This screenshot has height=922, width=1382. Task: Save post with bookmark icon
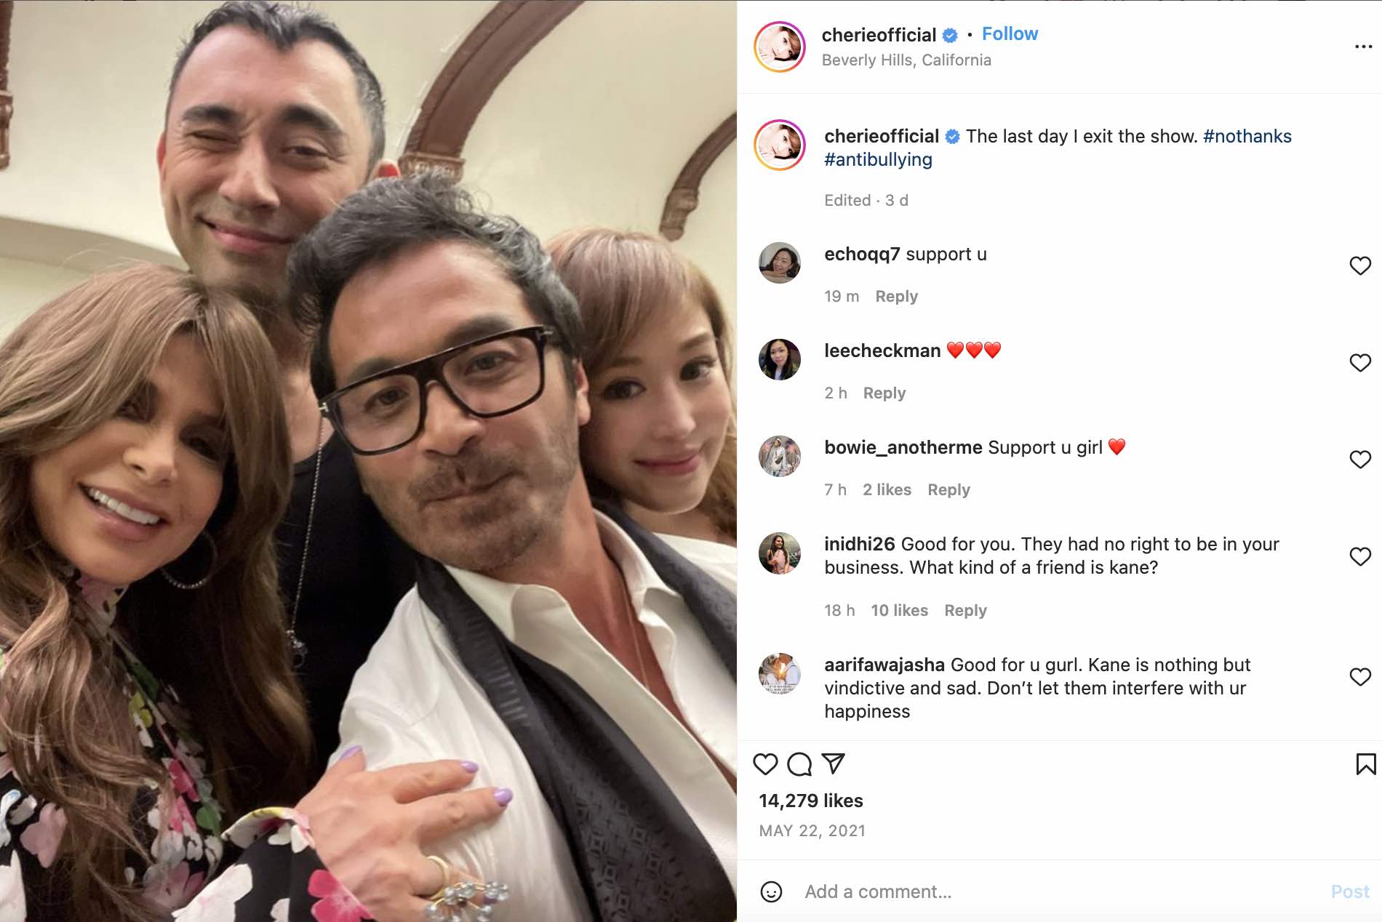click(1365, 764)
